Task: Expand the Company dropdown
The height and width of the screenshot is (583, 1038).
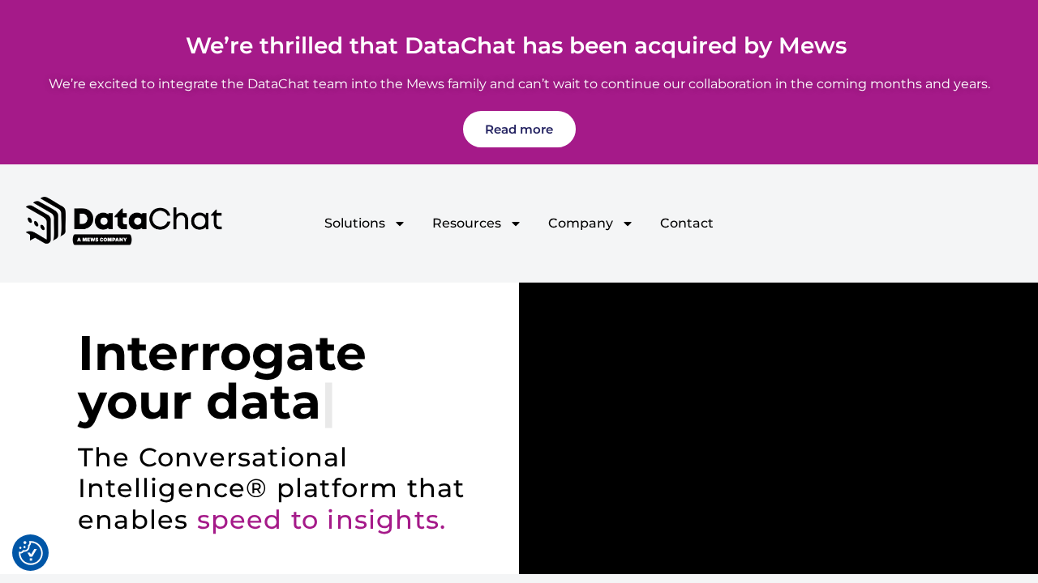Action: [x=581, y=222]
